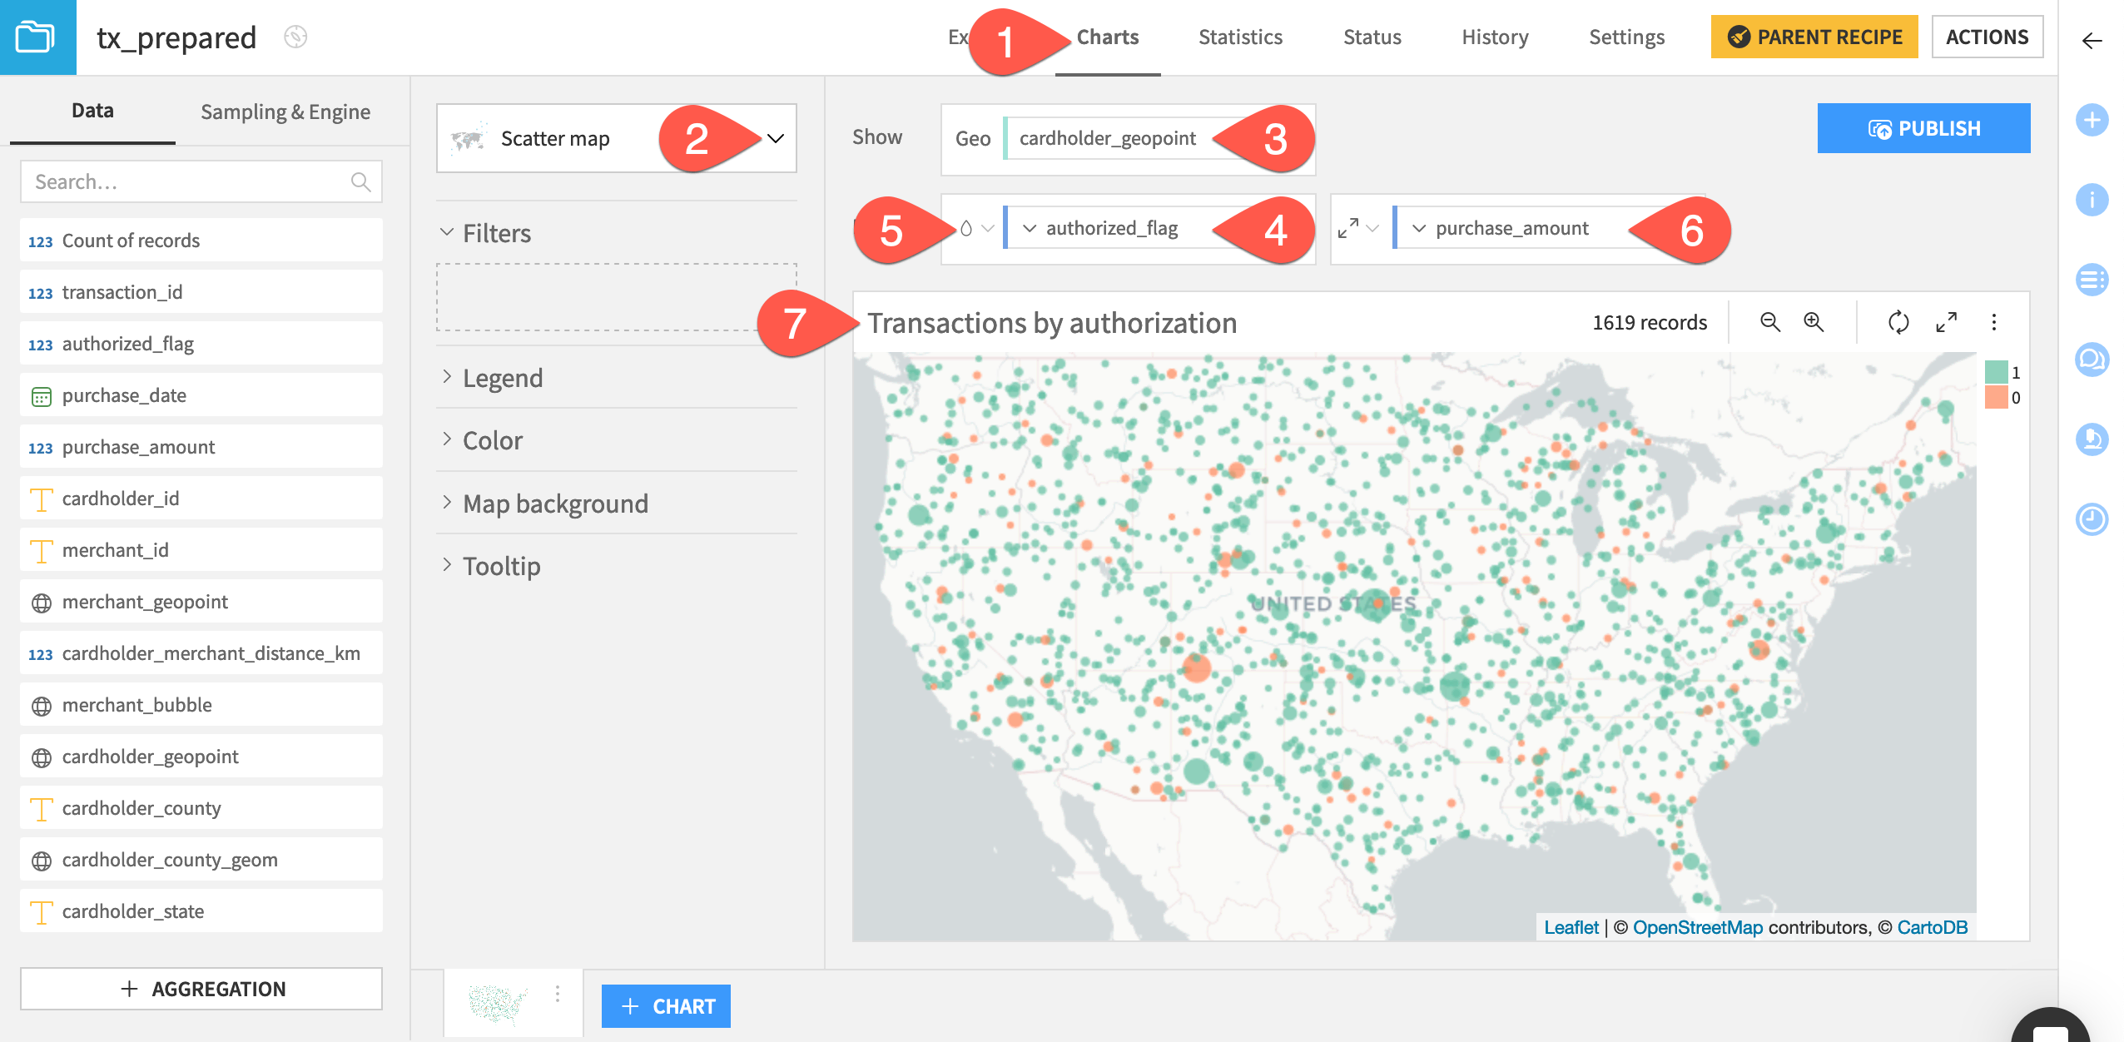
Task: Switch to the Sampling & Engine tab
Action: point(285,112)
